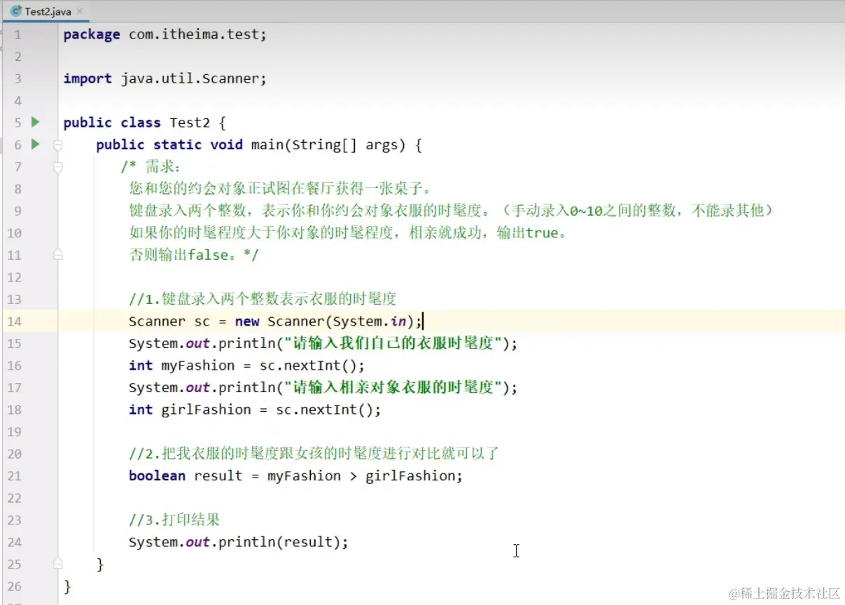Click line number 21 in the gutter
Image resolution: width=845 pixels, height=605 pixels.
point(15,475)
